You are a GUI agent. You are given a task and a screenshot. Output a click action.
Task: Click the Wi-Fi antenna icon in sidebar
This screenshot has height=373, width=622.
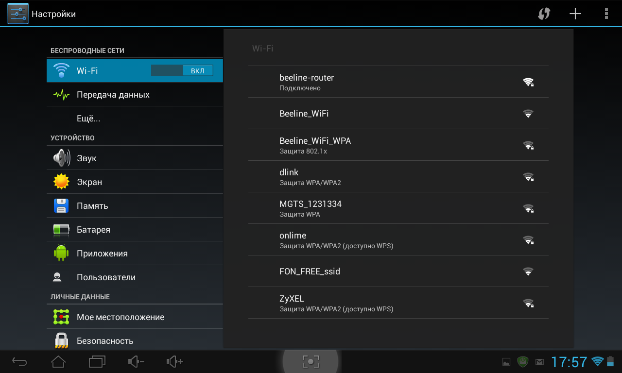(x=61, y=70)
